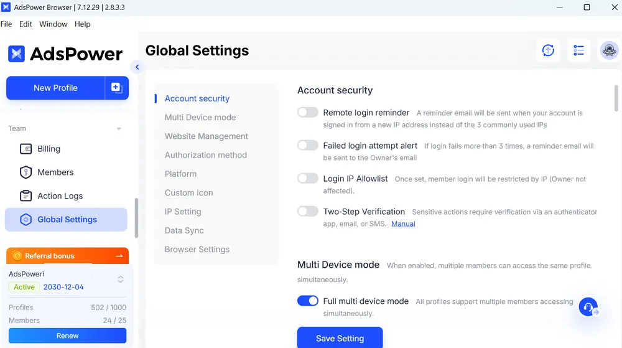Go to Multi Device mode settings section
The width and height of the screenshot is (622, 348).
[x=200, y=118]
